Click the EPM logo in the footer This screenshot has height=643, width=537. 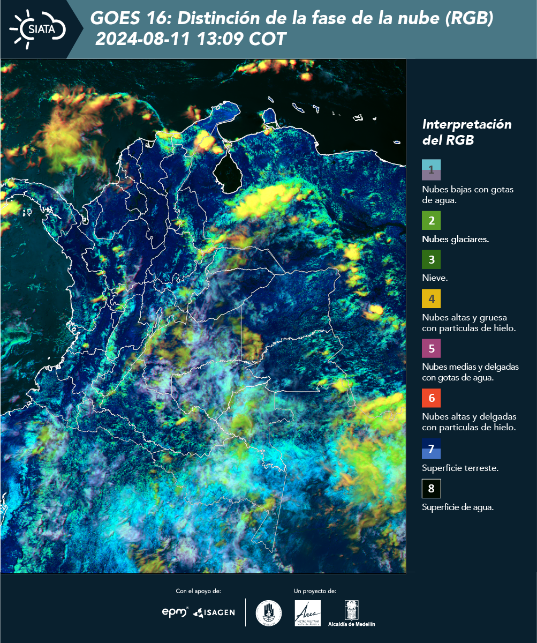coord(176,612)
